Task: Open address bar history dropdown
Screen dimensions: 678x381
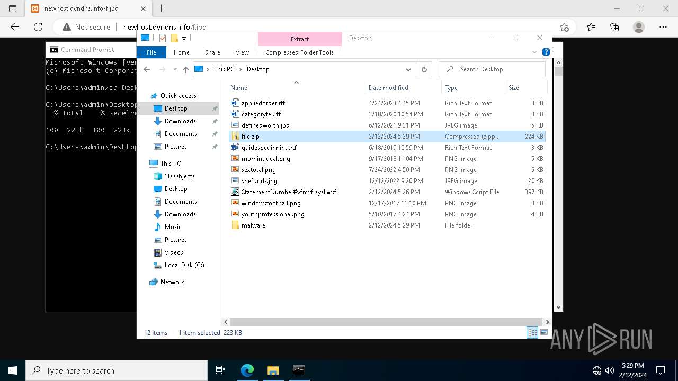Action: pos(408,69)
